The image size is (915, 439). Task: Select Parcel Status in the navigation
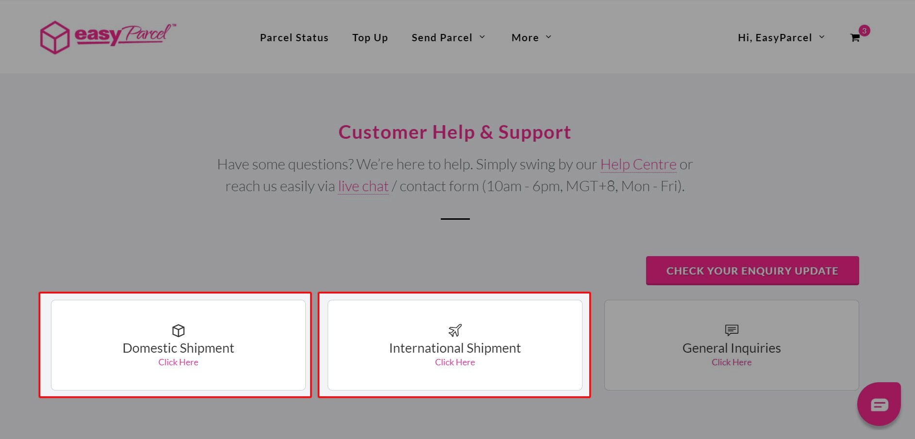[x=294, y=37]
